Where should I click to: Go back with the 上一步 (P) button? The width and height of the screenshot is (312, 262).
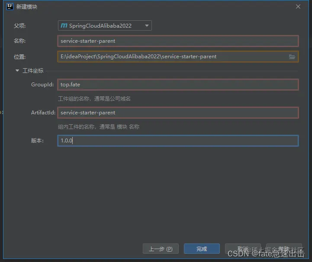click(161, 249)
